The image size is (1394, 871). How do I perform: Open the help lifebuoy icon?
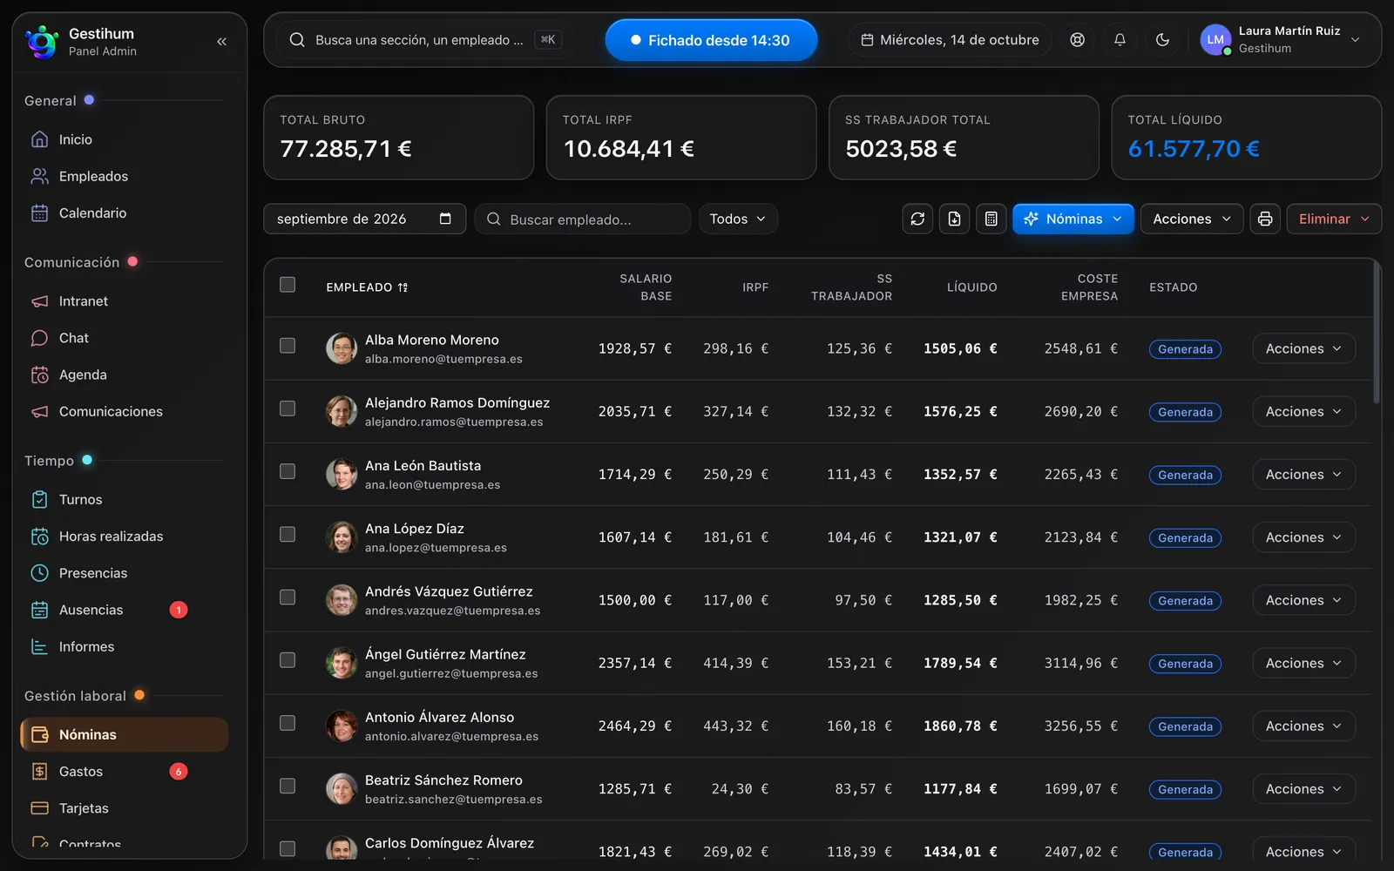click(1078, 40)
